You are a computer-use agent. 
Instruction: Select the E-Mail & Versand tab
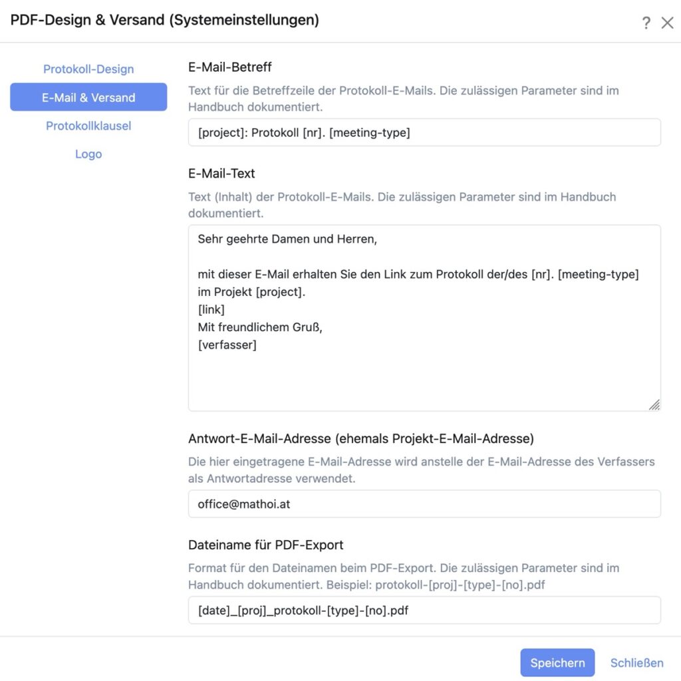pos(88,97)
